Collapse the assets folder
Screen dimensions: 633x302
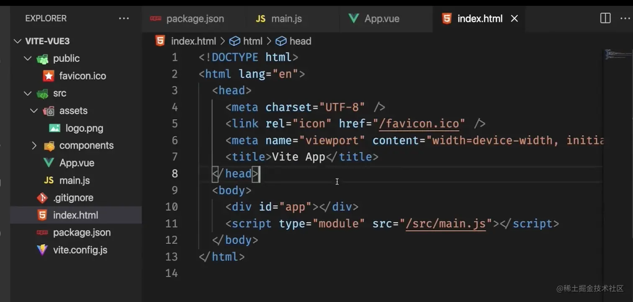[x=34, y=110]
